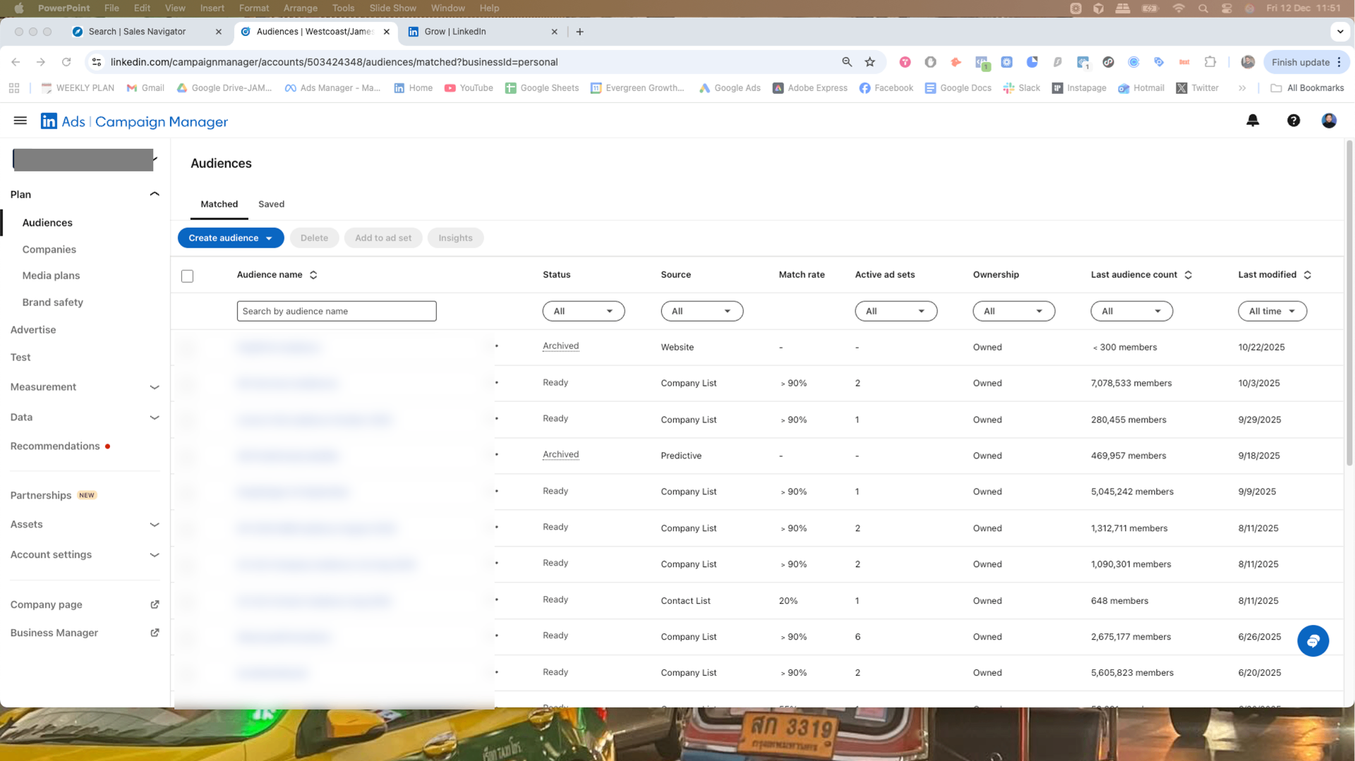Open the profile avatar menu
This screenshot has height=761, width=1355.
pyautogui.click(x=1329, y=121)
